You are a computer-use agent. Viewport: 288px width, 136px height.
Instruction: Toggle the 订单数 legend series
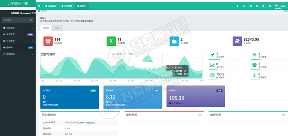coord(129,54)
